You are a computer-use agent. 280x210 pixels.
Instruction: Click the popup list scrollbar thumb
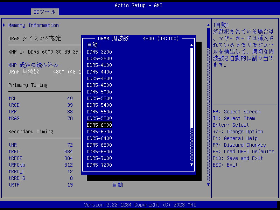(x=192, y=88)
